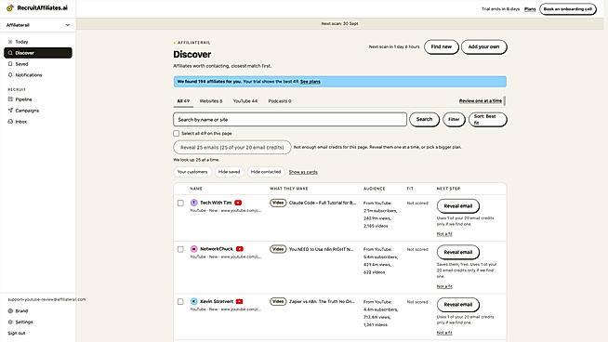The width and height of the screenshot is (608, 342).
Task: Click the YouTube icon beside Kevin Stratvert
Action: [239, 301]
